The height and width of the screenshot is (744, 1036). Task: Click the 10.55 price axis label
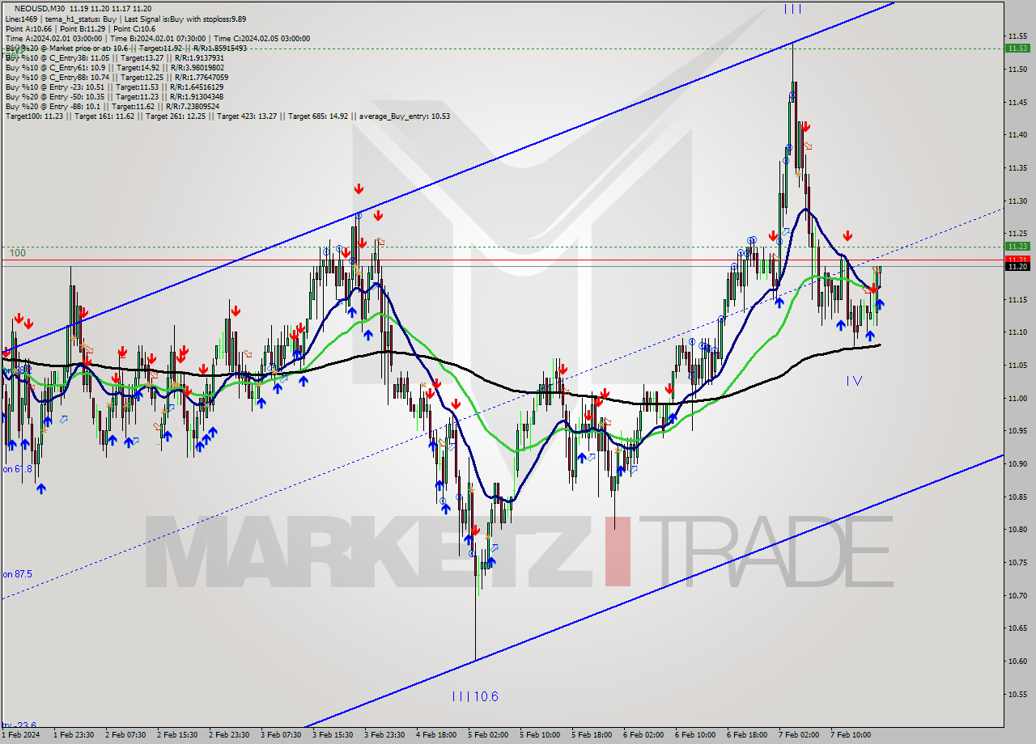1017,694
